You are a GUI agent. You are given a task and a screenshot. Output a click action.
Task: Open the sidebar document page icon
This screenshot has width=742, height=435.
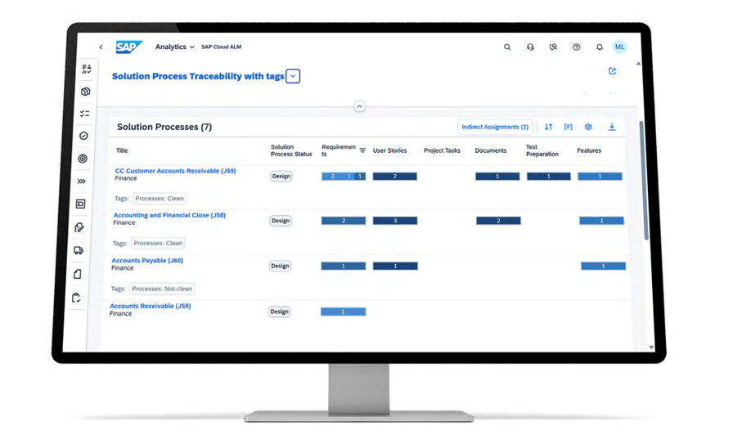click(x=78, y=274)
